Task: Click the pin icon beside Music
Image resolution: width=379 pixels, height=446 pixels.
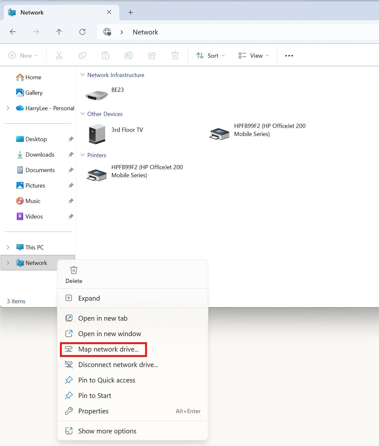Action: 71,201
